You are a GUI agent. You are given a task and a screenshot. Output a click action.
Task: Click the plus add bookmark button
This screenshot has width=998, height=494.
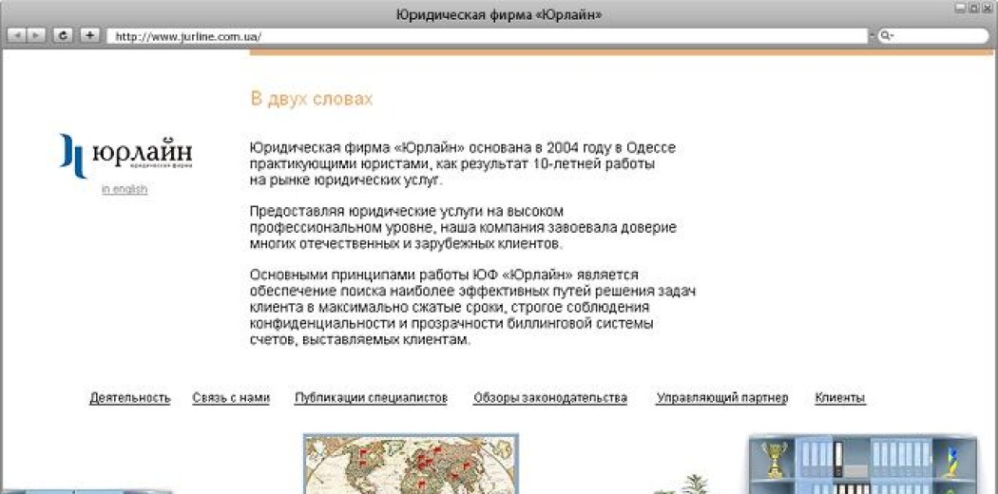89,35
